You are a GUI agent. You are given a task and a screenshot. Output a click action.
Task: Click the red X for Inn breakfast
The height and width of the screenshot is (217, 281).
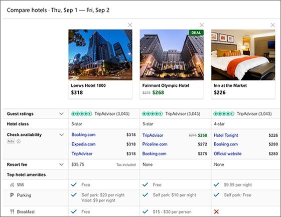tap(216, 211)
